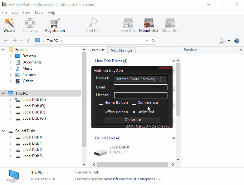Collapse Found Disks (4) section
244x185 pixels.
click(x=173, y=138)
